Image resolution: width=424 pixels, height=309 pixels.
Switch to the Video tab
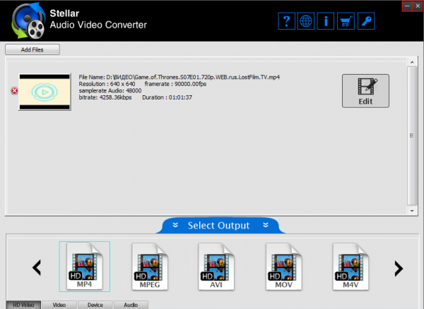tap(59, 305)
